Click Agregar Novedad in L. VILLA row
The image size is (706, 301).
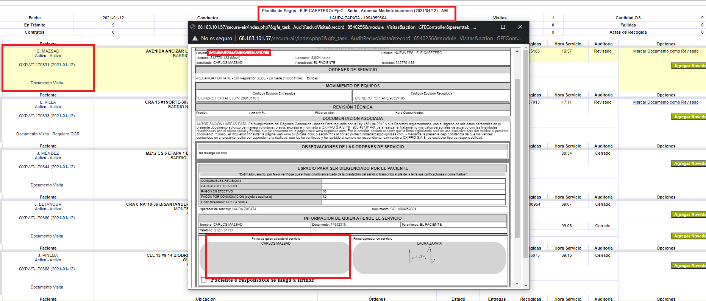tap(689, 117)
